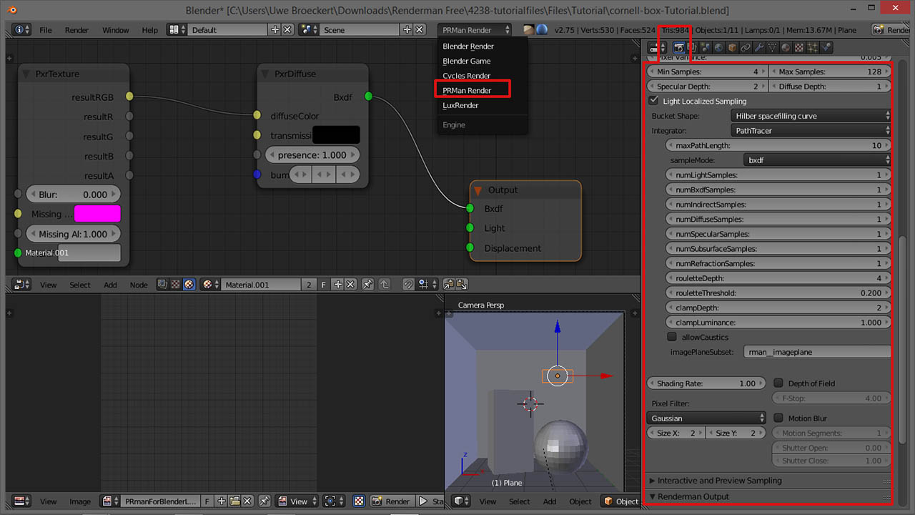Open the Integrator PathTracer dropdown

(811, 131)
